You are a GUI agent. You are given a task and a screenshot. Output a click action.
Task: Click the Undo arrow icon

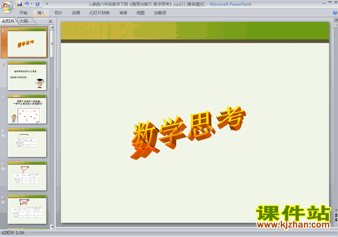point(27,4)
